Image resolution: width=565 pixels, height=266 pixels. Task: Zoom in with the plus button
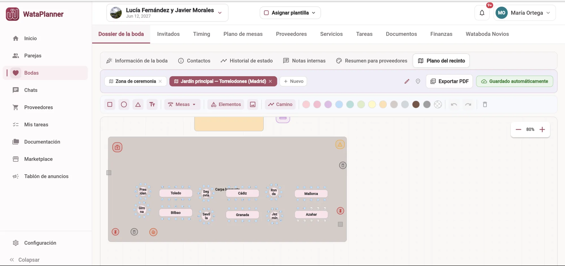click(x=542, y=129)
